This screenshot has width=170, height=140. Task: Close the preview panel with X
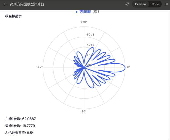coord(167,4)
